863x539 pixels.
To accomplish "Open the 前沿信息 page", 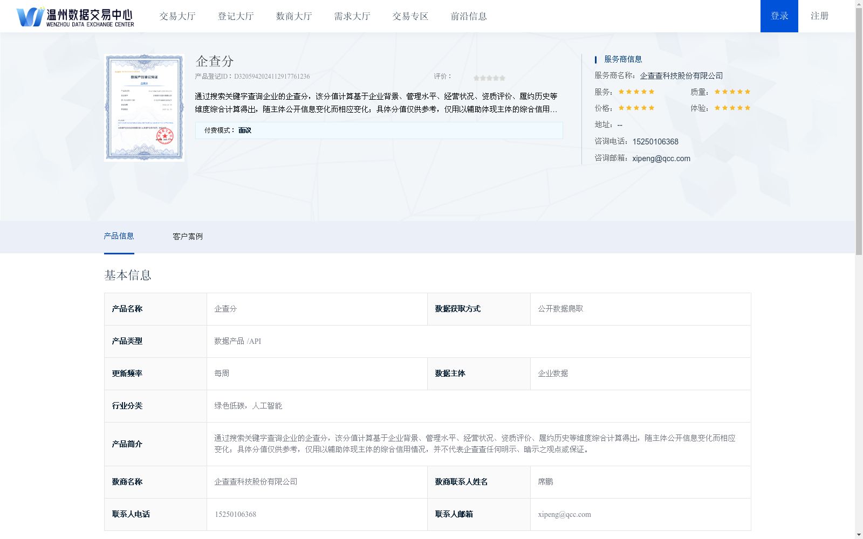I will pos(468,16).
